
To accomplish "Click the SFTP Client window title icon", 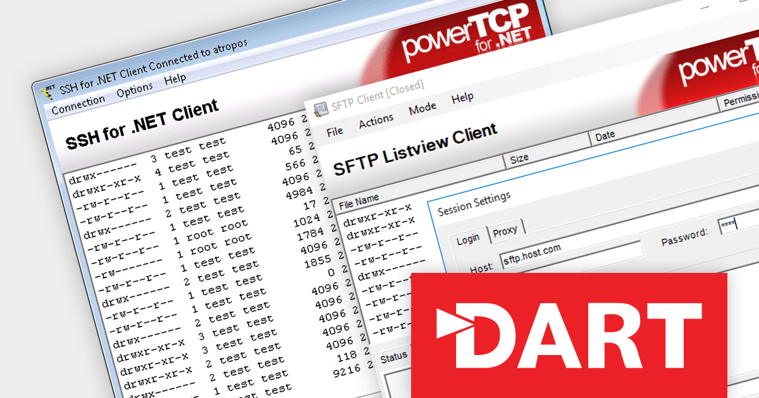I will pyautogui.click(x=321, y=108).
